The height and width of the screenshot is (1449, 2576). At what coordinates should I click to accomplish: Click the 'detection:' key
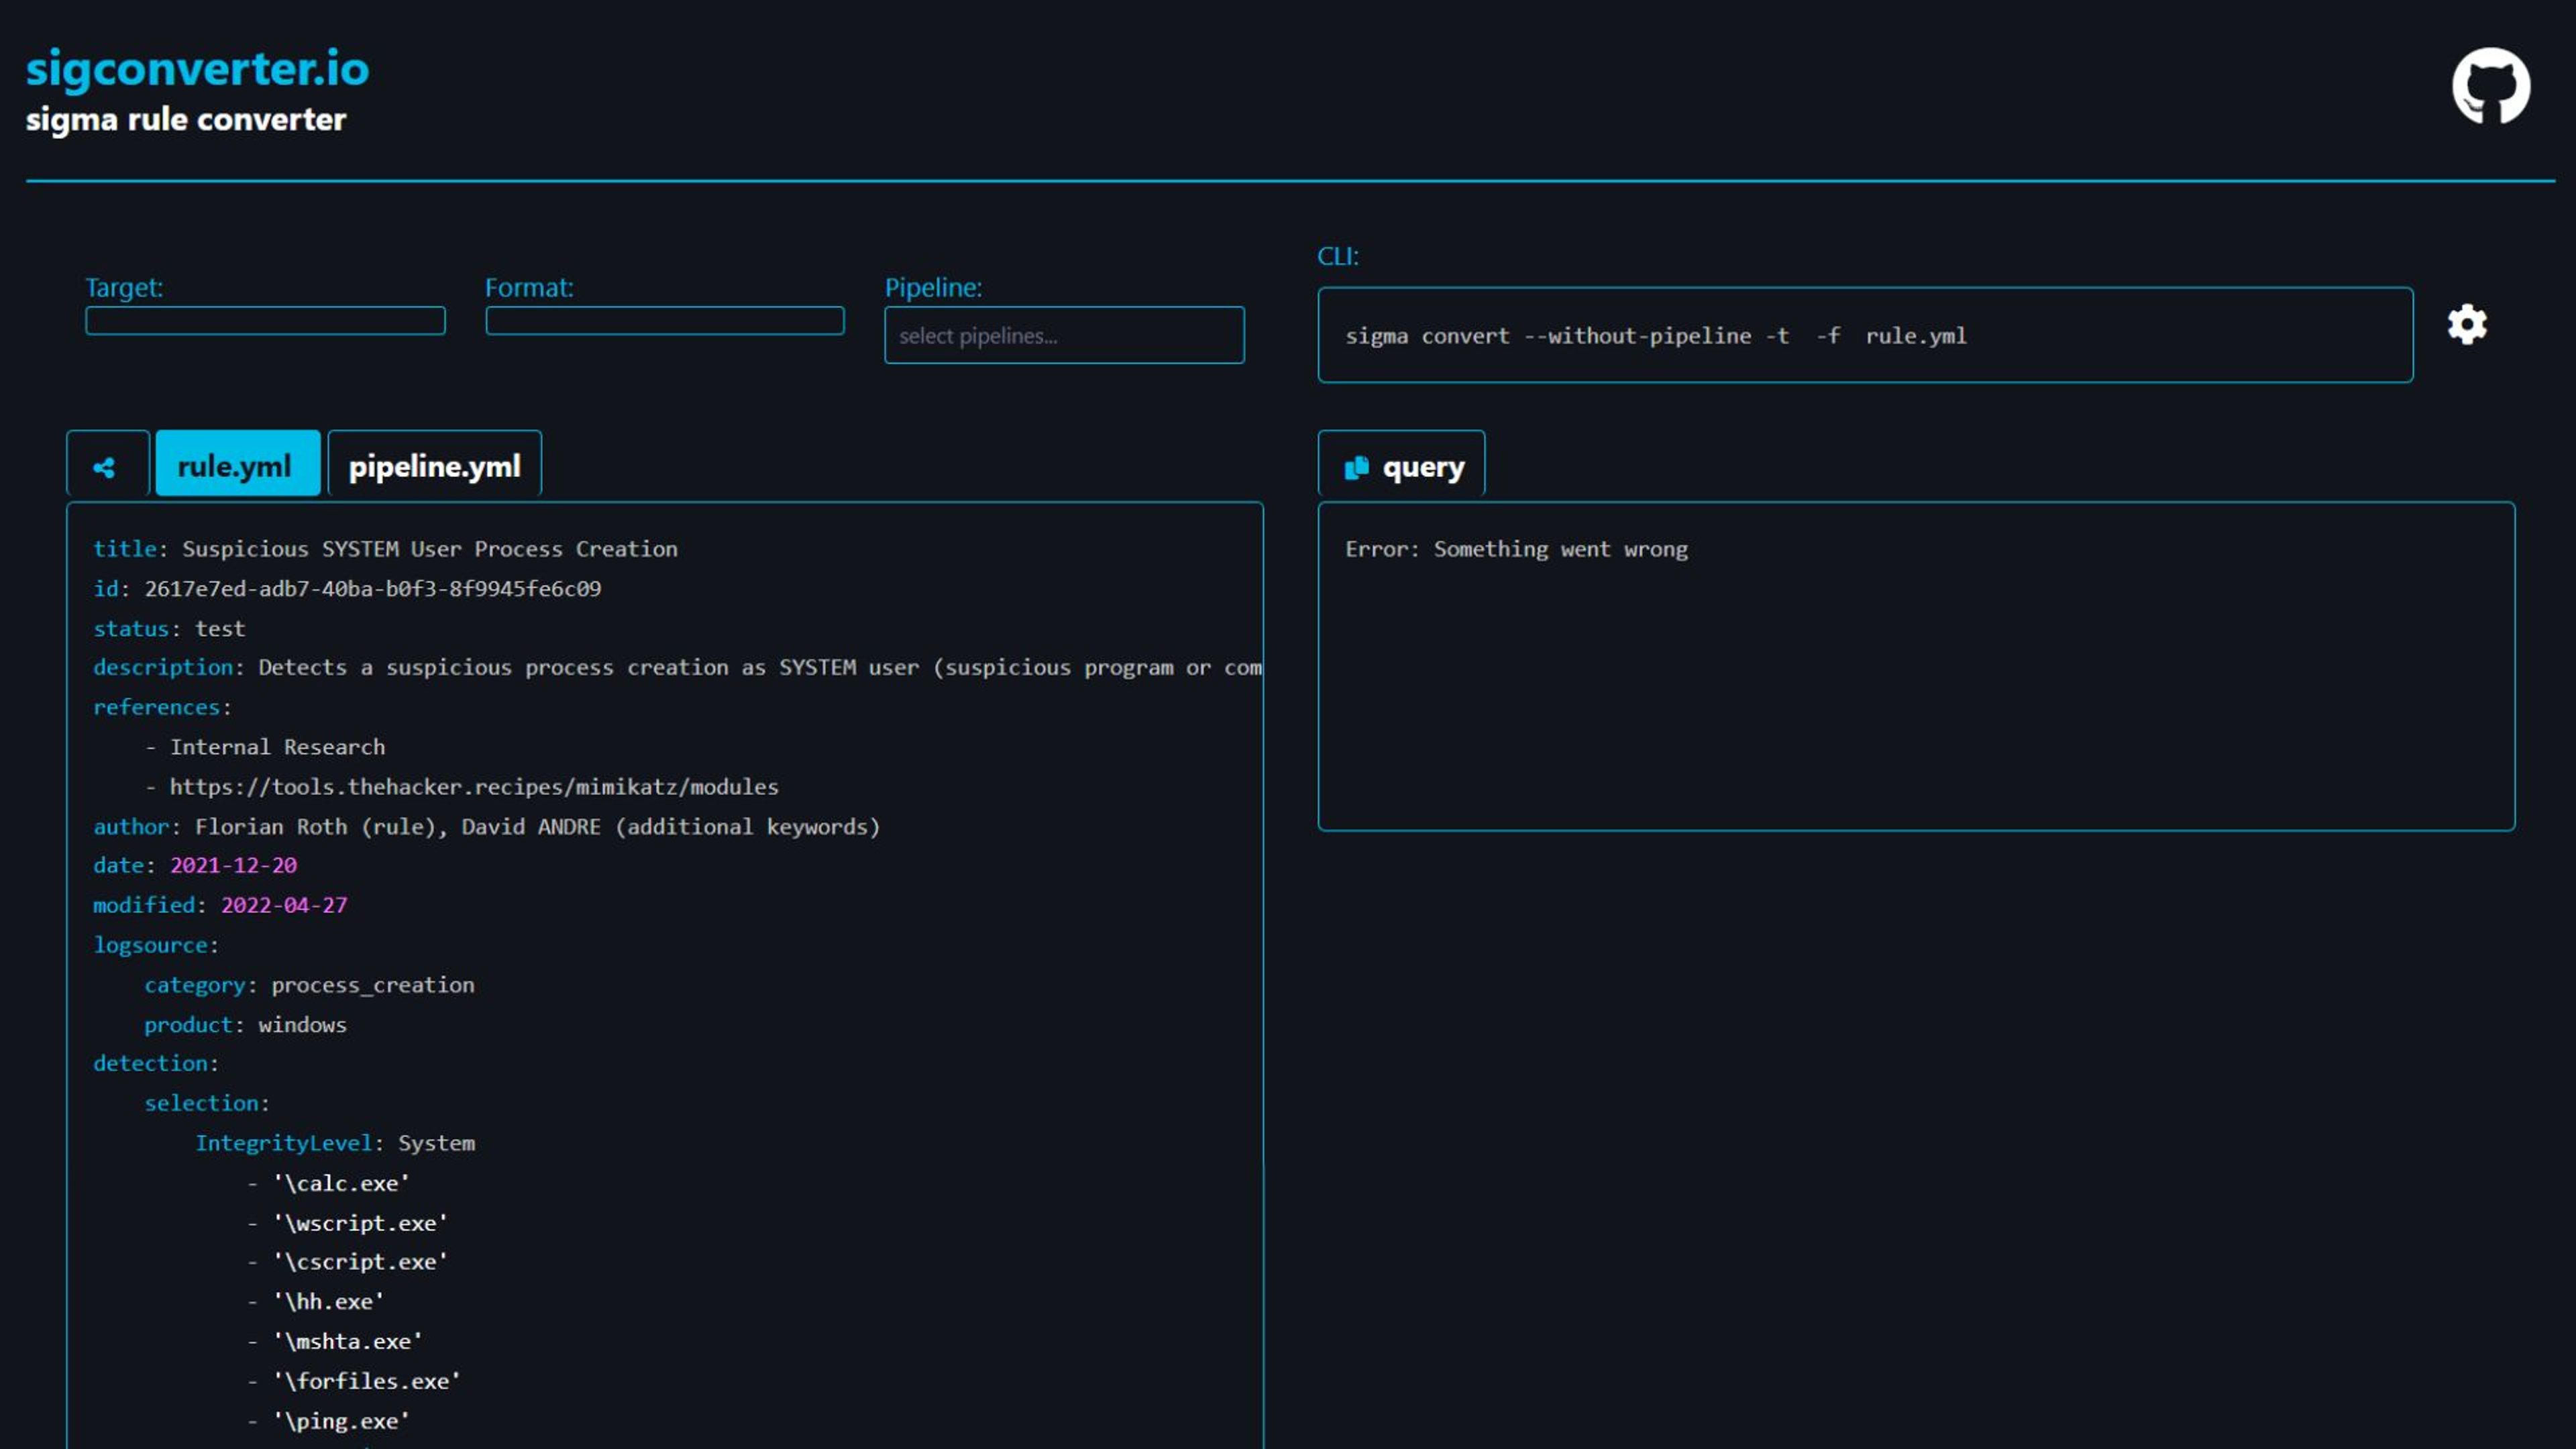tap(156, 1064)
